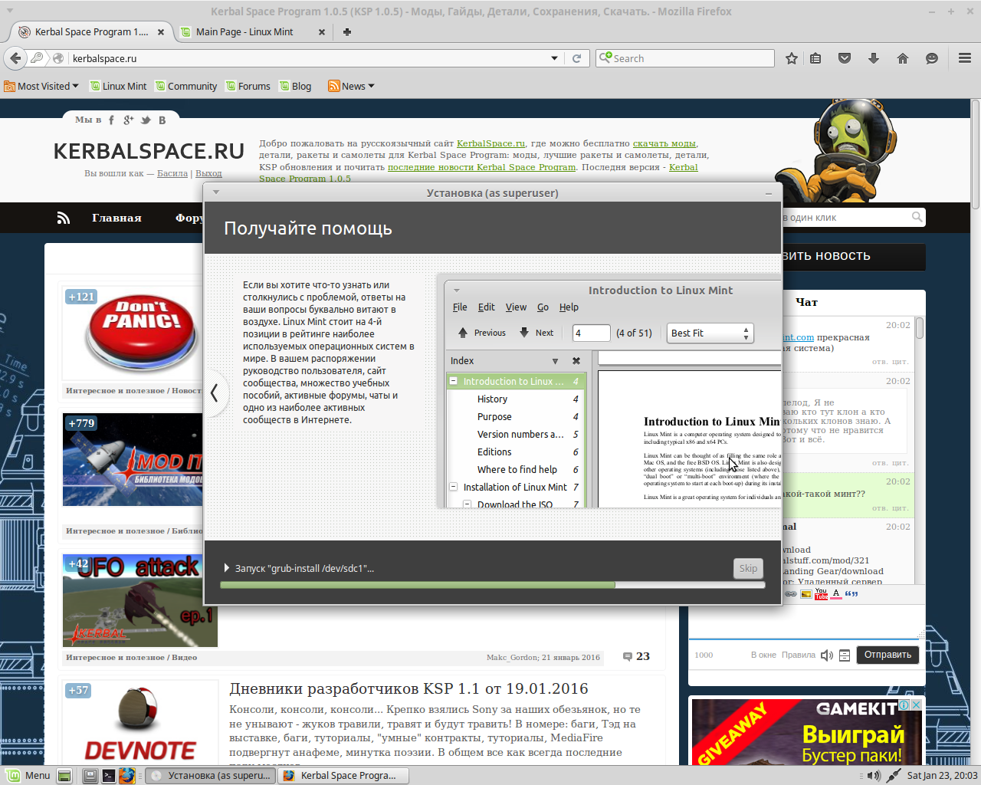Click installer progress bar

tap(493, 585)
